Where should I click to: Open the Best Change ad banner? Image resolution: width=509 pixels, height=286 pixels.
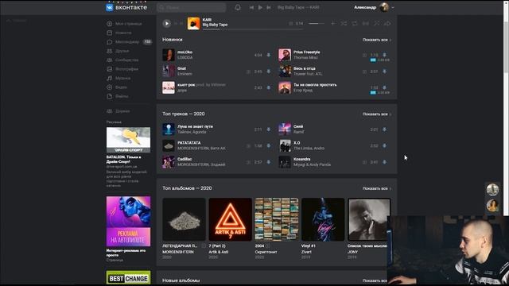tap(128, 278)
